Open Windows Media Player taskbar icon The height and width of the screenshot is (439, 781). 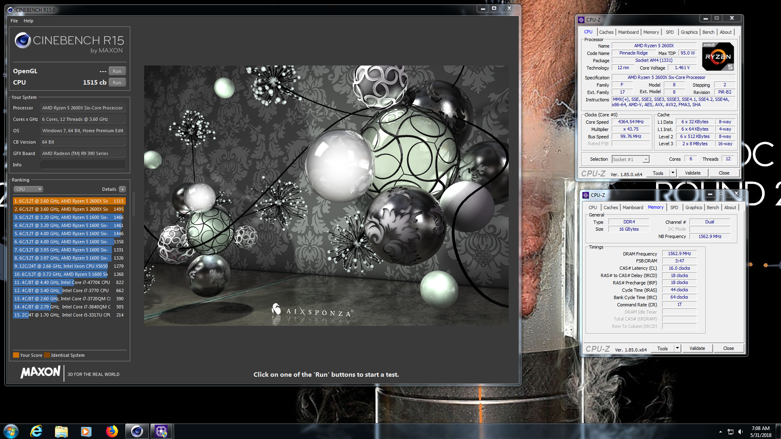[86, 431]
